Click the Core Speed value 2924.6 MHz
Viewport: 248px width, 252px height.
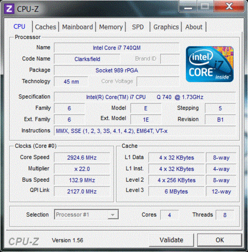(82, 157)
